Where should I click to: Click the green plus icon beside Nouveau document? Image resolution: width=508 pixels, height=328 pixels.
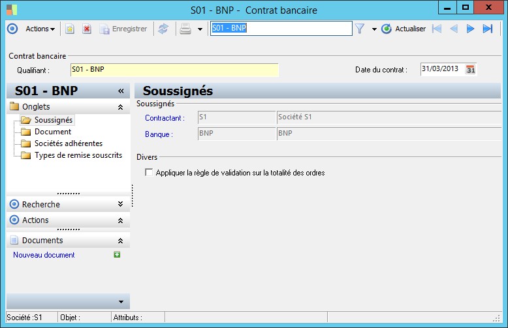point(117,254)
